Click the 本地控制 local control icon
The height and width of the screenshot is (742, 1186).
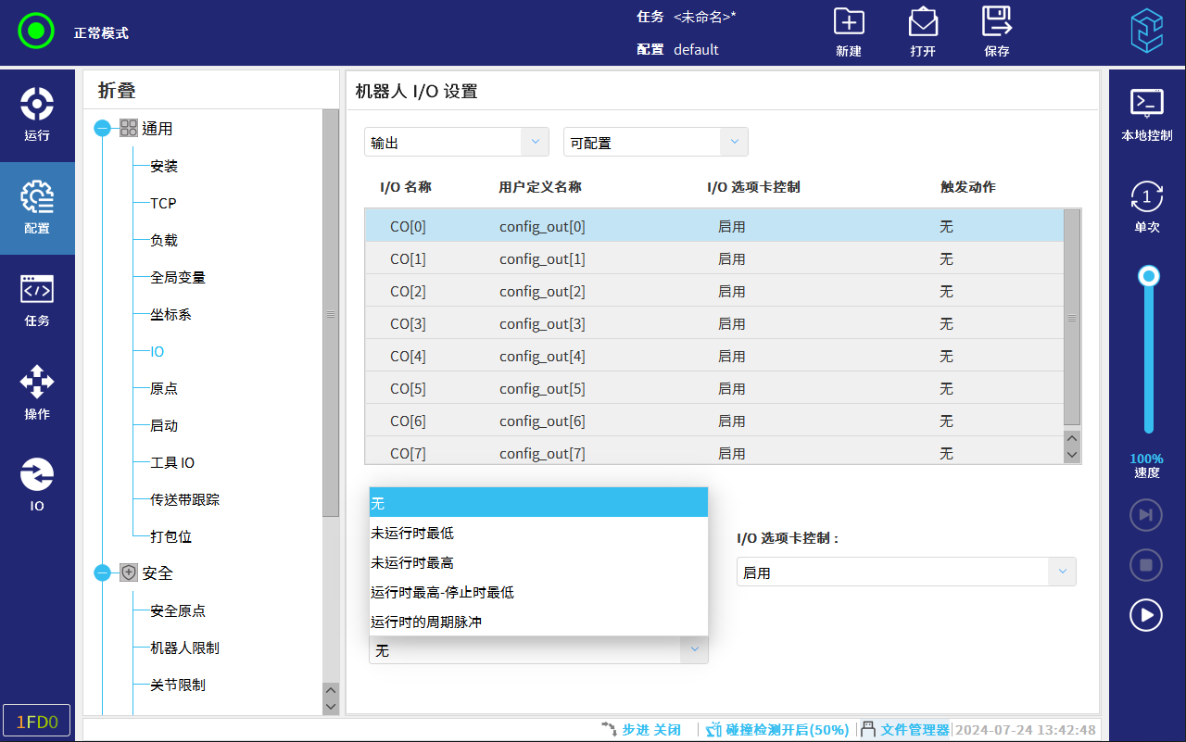[x=1146, y=115]
